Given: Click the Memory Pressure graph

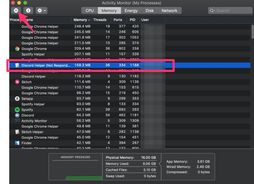Looking at the screenshot, I should coord(76,170).
